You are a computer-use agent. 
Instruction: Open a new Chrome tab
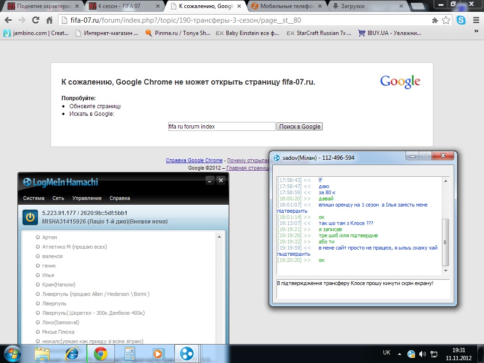point(418,6)
